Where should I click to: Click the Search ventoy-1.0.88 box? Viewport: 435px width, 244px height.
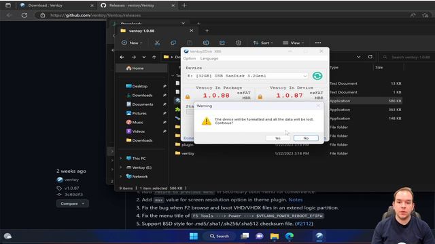[x=406, y=57]
